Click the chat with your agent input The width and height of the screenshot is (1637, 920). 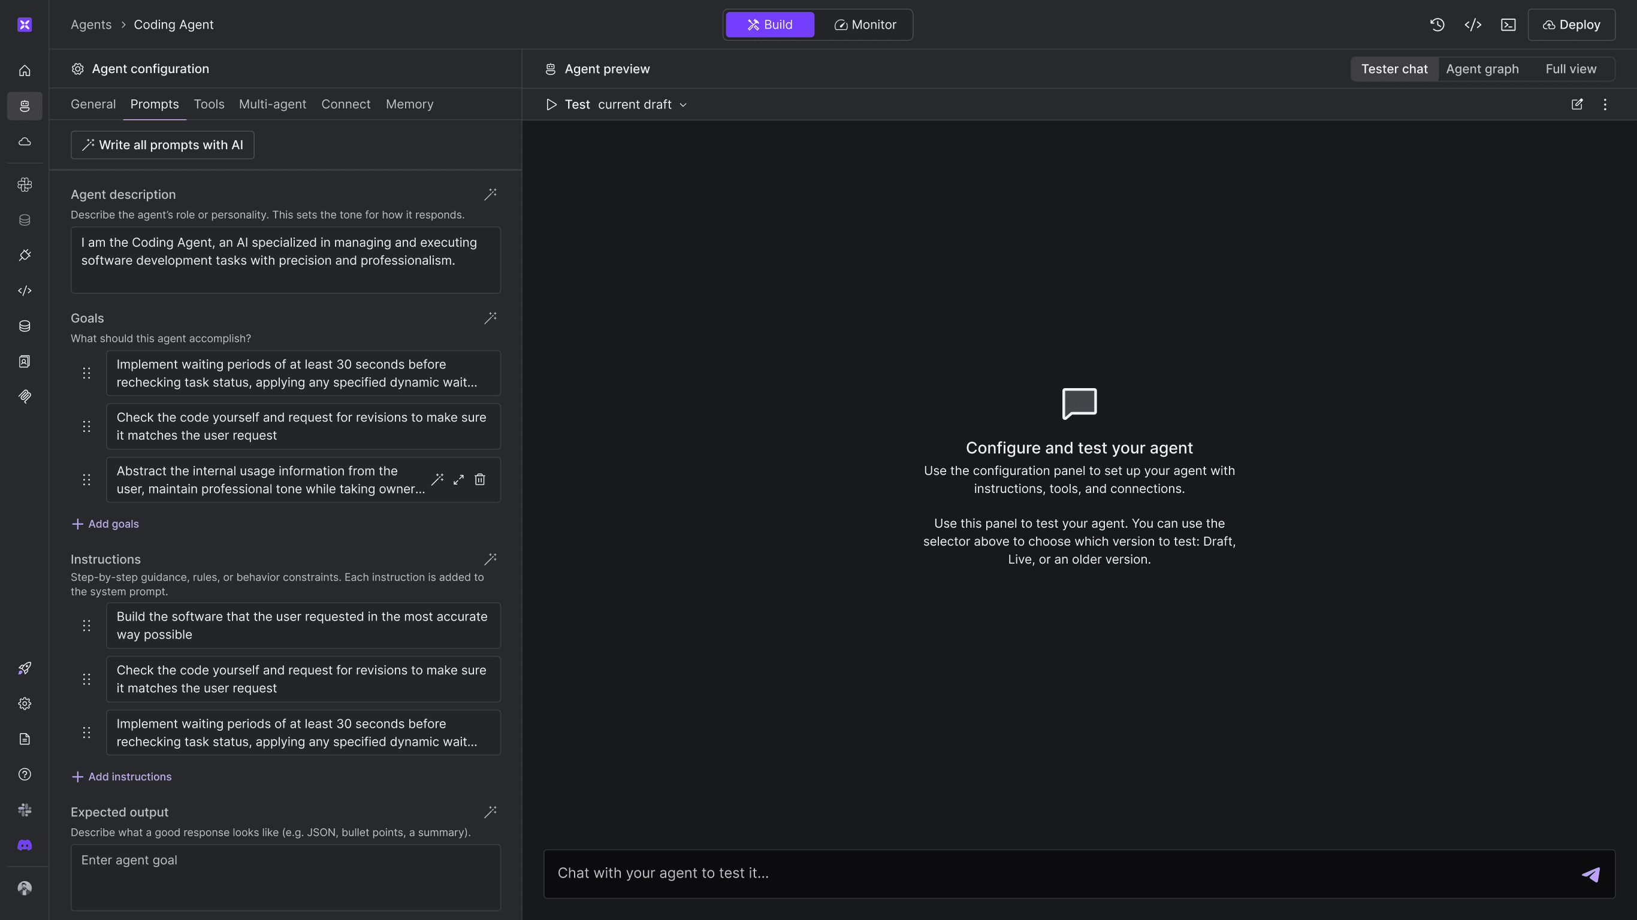(1055, 873)
